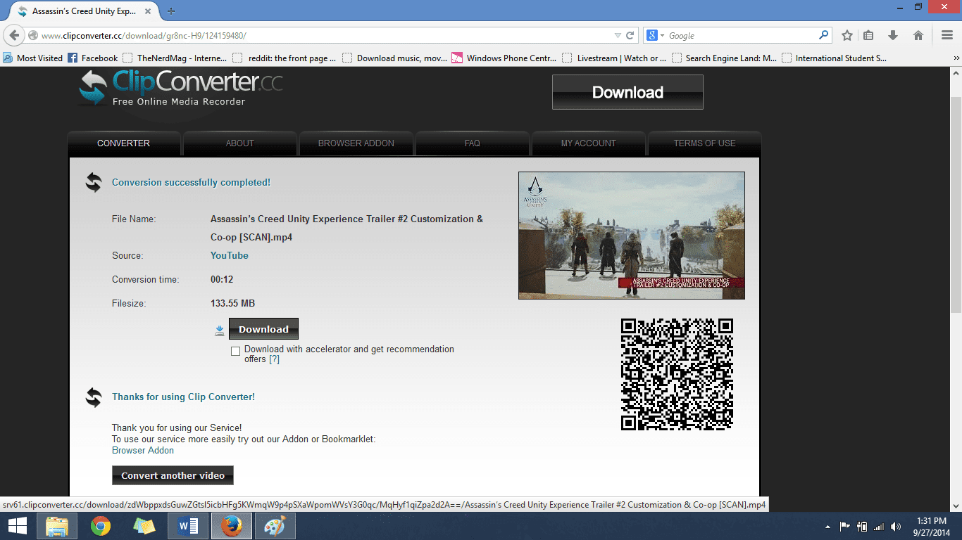Switch to the FAQ tab

(x=472, y=143)
